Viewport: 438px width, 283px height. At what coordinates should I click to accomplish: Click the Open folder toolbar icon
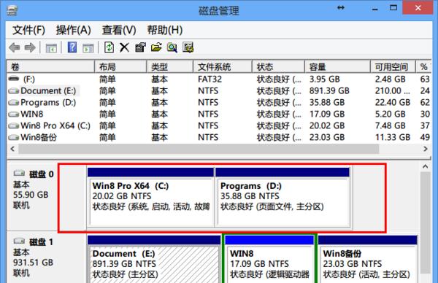pos(156,47)
